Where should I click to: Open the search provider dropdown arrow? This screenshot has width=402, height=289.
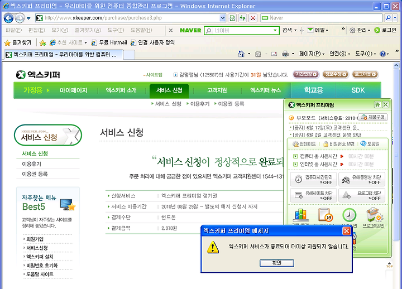[x=395, y=18]
